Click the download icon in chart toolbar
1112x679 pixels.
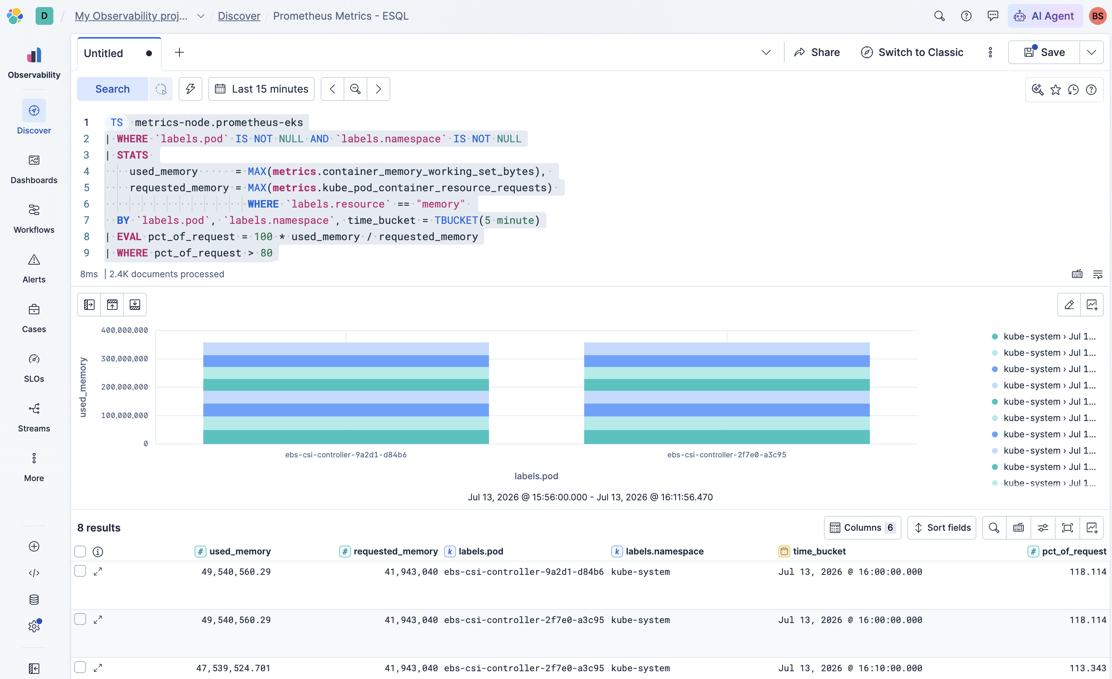pos(135,305)
